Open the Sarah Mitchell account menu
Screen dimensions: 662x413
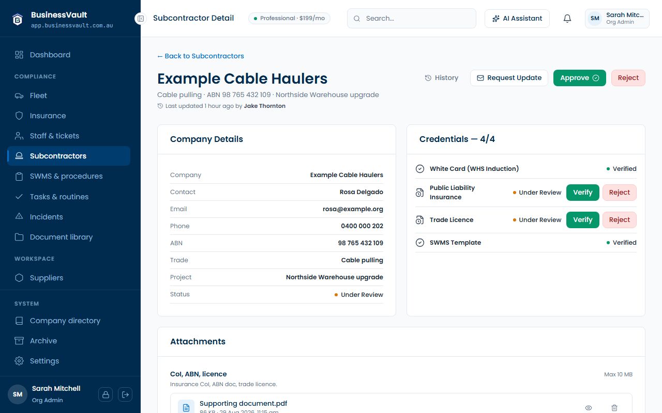(617, 19)
